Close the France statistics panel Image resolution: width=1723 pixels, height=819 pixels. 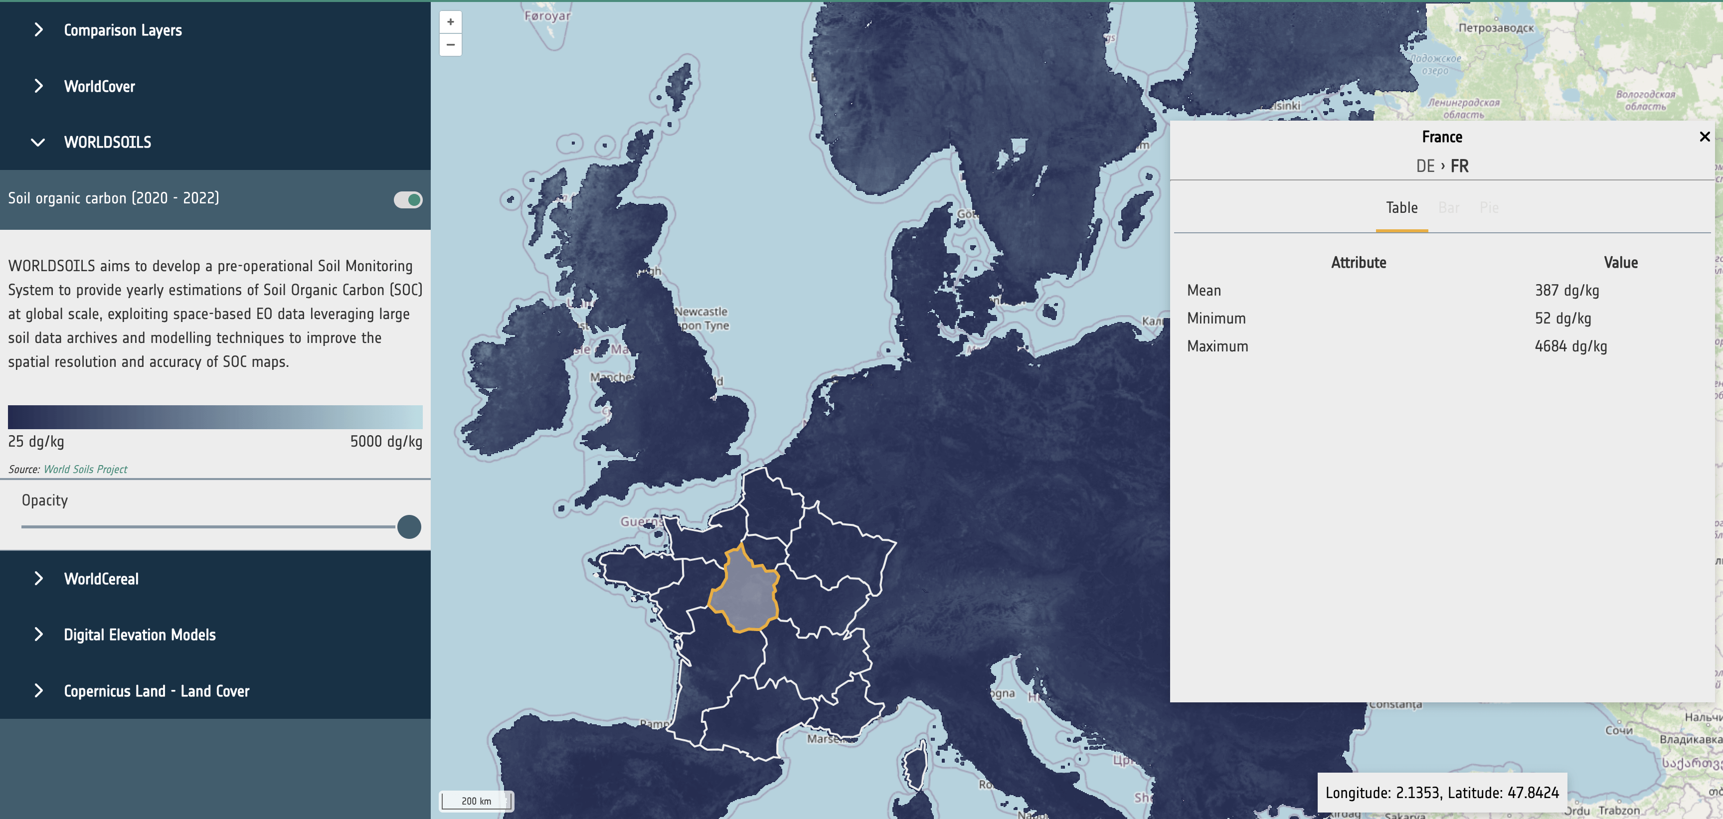(x=1704, y=137)
